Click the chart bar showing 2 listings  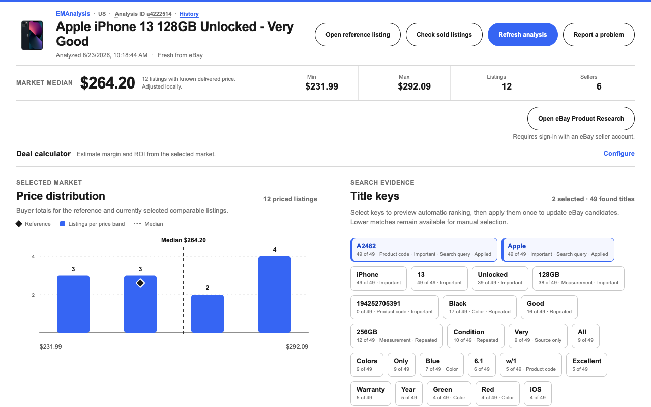(208, 313)
